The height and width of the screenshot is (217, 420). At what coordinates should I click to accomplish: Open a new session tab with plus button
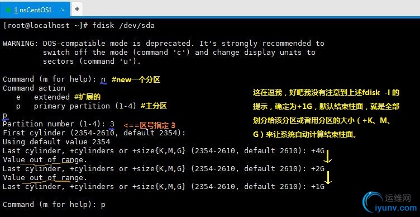(x=77, y=9)
